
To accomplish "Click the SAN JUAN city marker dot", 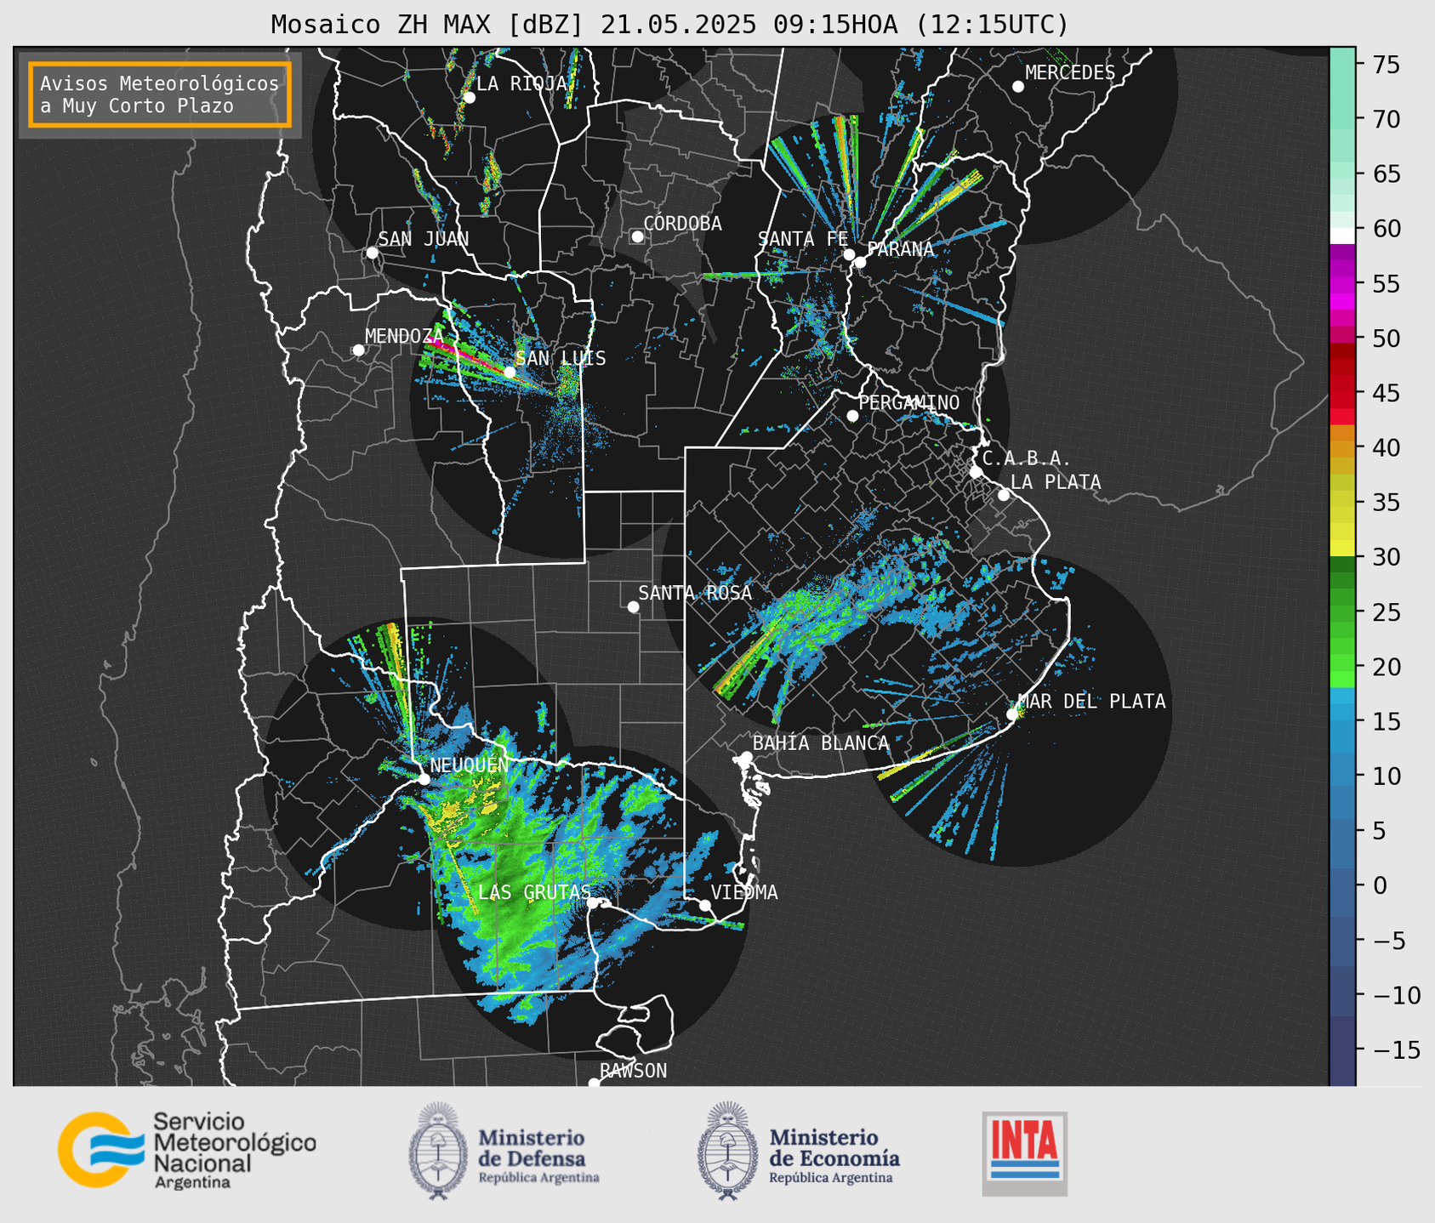I will 372,253.
